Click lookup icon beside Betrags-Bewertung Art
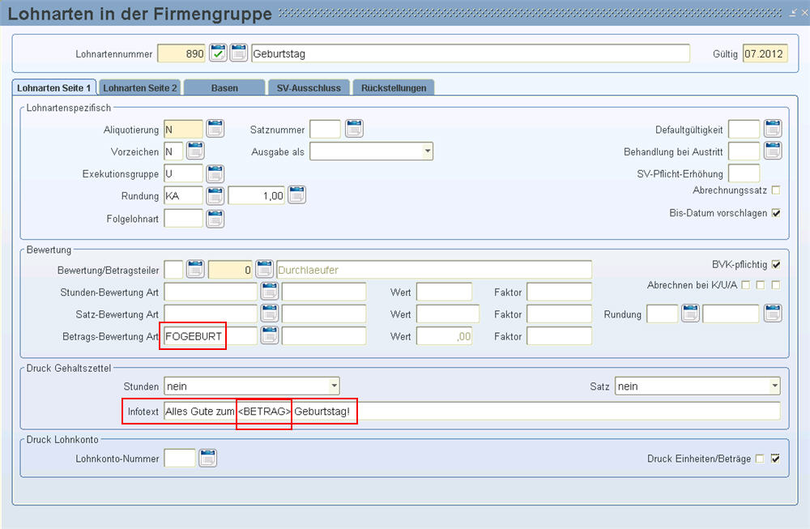This screenshot has width=810, height=529. coord(269,336)
